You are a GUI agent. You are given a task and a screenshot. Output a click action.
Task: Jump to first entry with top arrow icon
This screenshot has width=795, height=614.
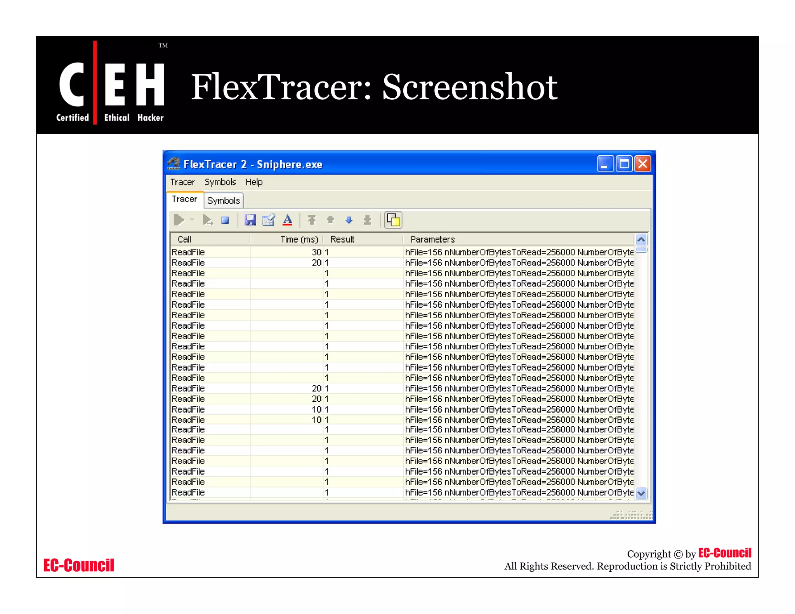311,220
